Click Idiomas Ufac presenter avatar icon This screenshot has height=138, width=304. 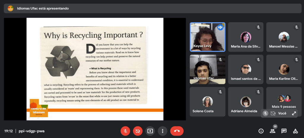10,8
